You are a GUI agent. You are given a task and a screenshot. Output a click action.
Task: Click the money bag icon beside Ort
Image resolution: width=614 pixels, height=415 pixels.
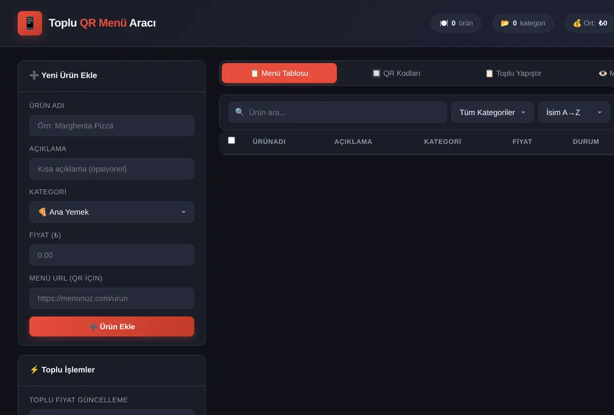[577, 23]
